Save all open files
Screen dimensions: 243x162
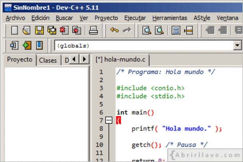52,30
